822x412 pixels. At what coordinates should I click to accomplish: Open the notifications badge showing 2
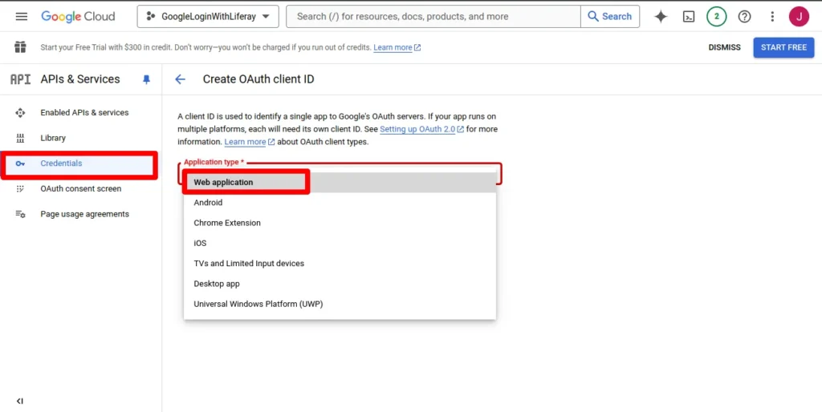[716, 16]
